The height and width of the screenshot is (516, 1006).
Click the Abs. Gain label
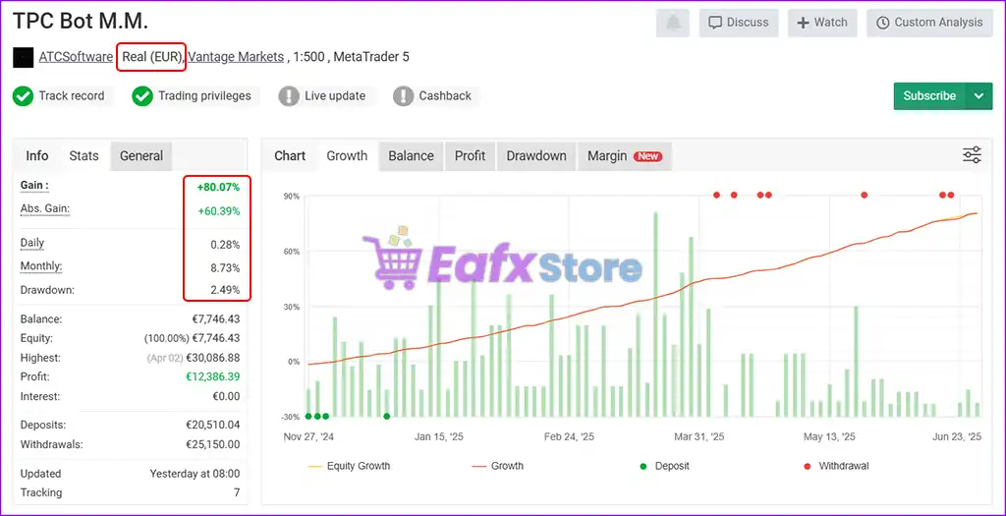(x=45, y=208)
